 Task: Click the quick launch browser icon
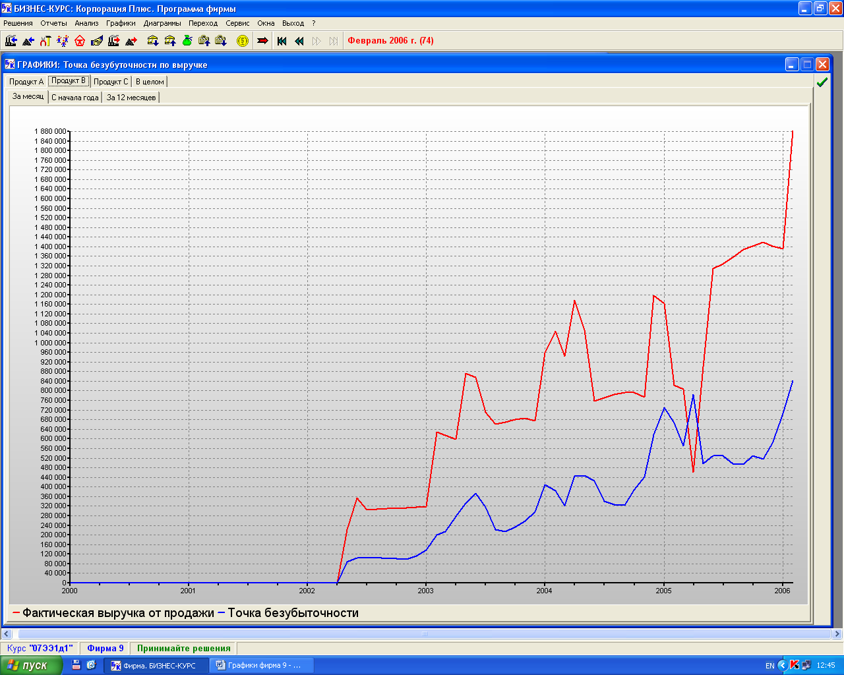point(91,665)
